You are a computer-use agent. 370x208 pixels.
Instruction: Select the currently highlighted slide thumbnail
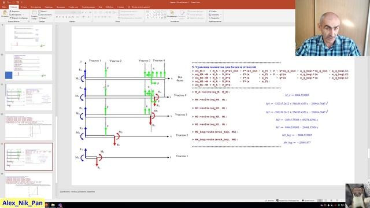tap(29, 157)
